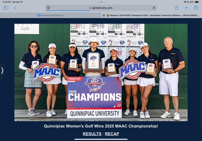Screen dimensions: 202x141
Task: Close the Women's Golf MAAC Champions tab
Action: 104,15
